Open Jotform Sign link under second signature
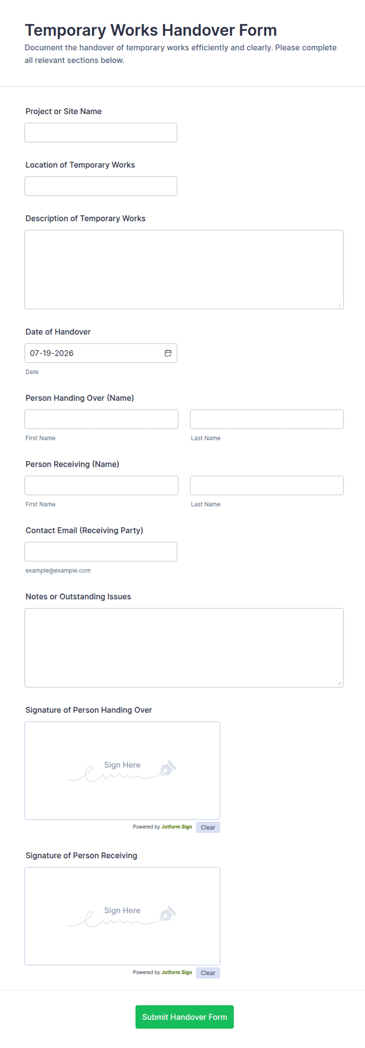Image resolution: width=365 pixels, height=1048 pixels. (x=177, y=972)
